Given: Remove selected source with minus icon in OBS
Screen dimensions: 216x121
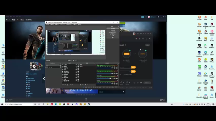Looking at the screenshot, I should pos(65,85).
